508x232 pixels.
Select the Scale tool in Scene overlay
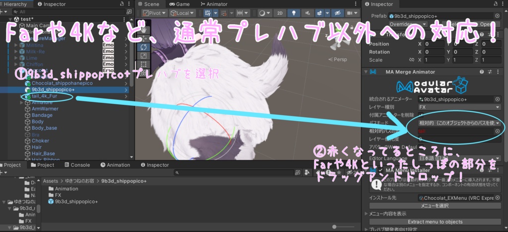click(143, 56)
